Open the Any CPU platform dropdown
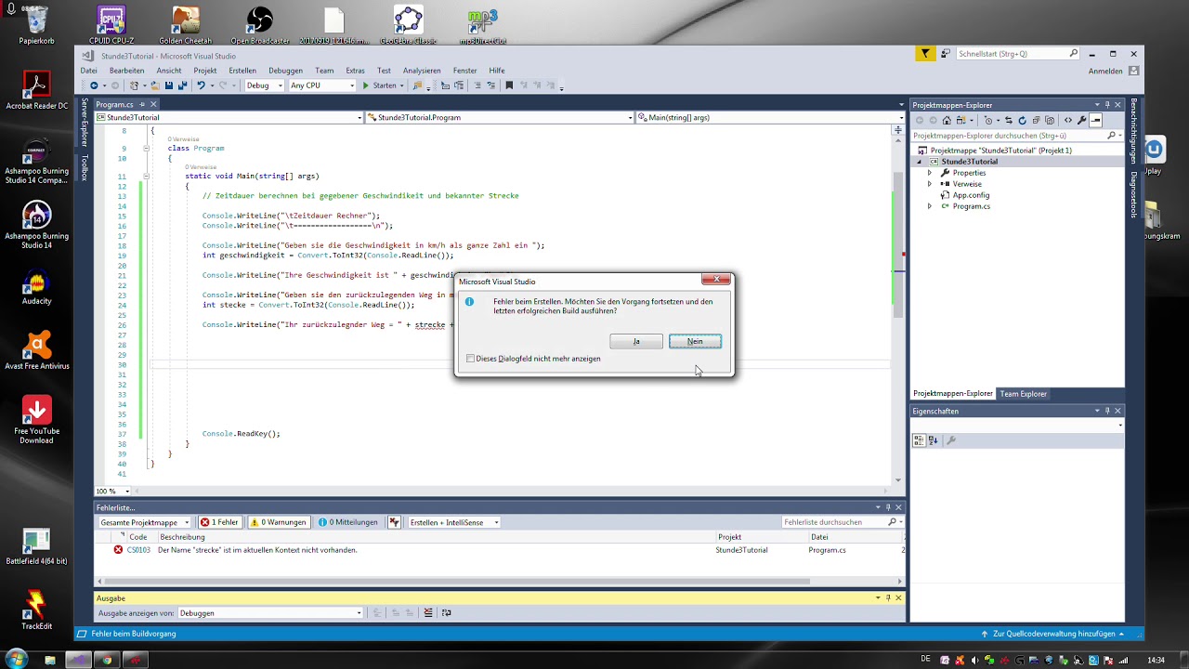The height and width of the screenshot is (669, 1189). click(321, 85)
